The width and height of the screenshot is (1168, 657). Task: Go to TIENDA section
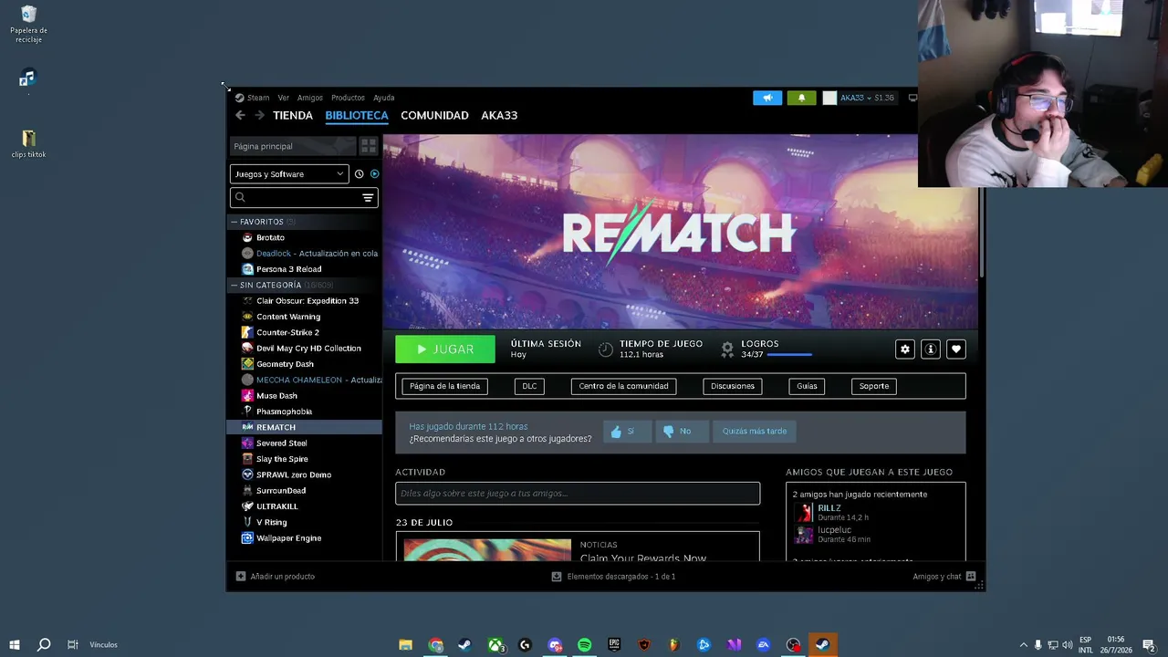coord(293,115)
